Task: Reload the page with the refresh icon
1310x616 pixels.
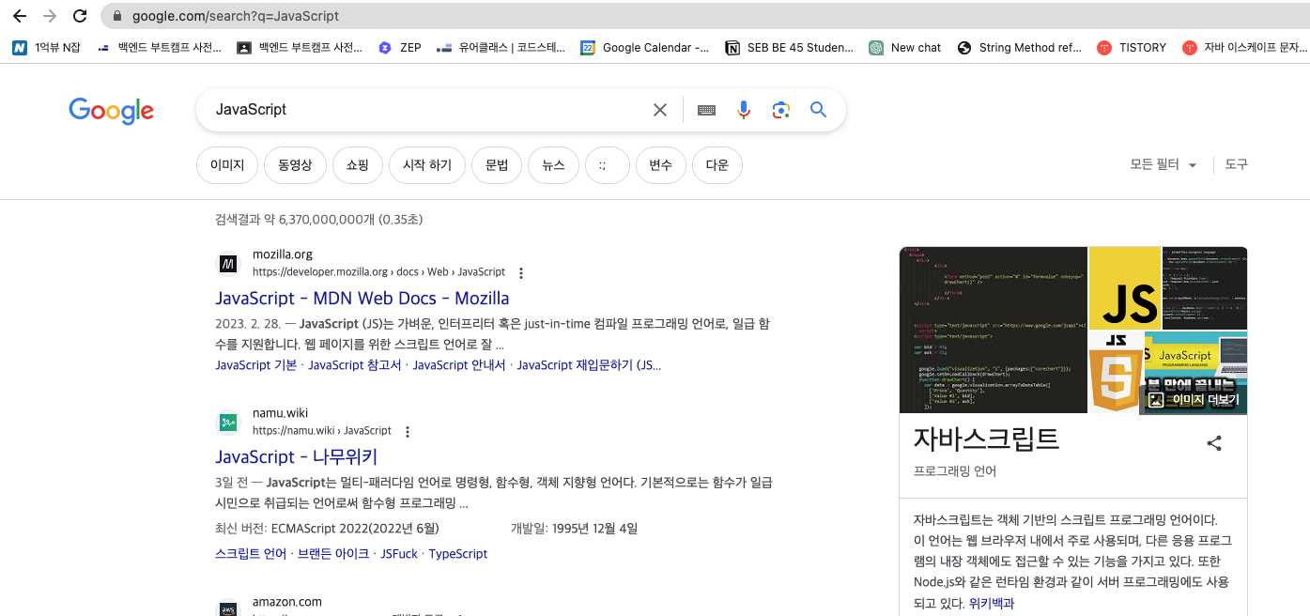Action: (x=80, y=16)
